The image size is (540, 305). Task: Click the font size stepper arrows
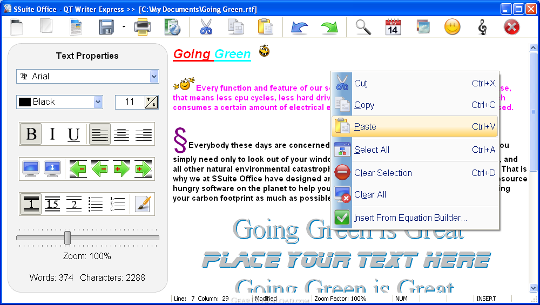pos(151,102)
